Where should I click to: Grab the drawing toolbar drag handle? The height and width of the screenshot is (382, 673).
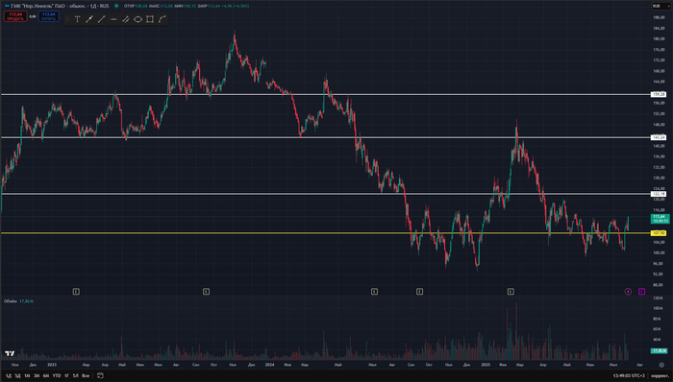click(x=67, y=19)
